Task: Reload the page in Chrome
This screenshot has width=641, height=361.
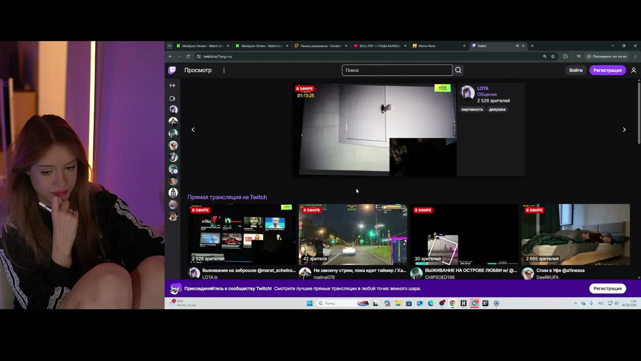Action: point(188,56)
